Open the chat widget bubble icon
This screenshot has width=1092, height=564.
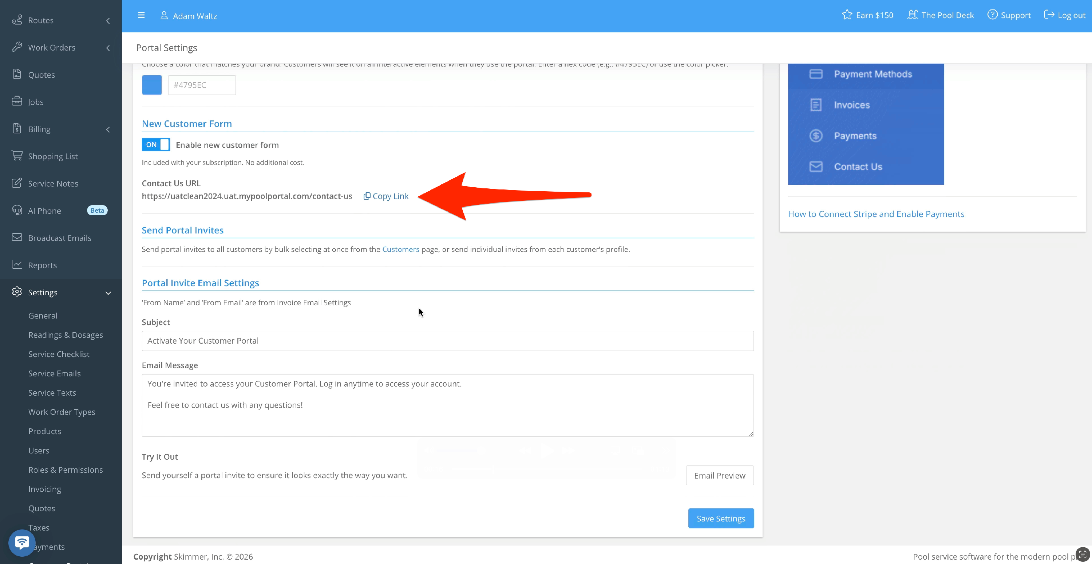[x=21, y=543]
